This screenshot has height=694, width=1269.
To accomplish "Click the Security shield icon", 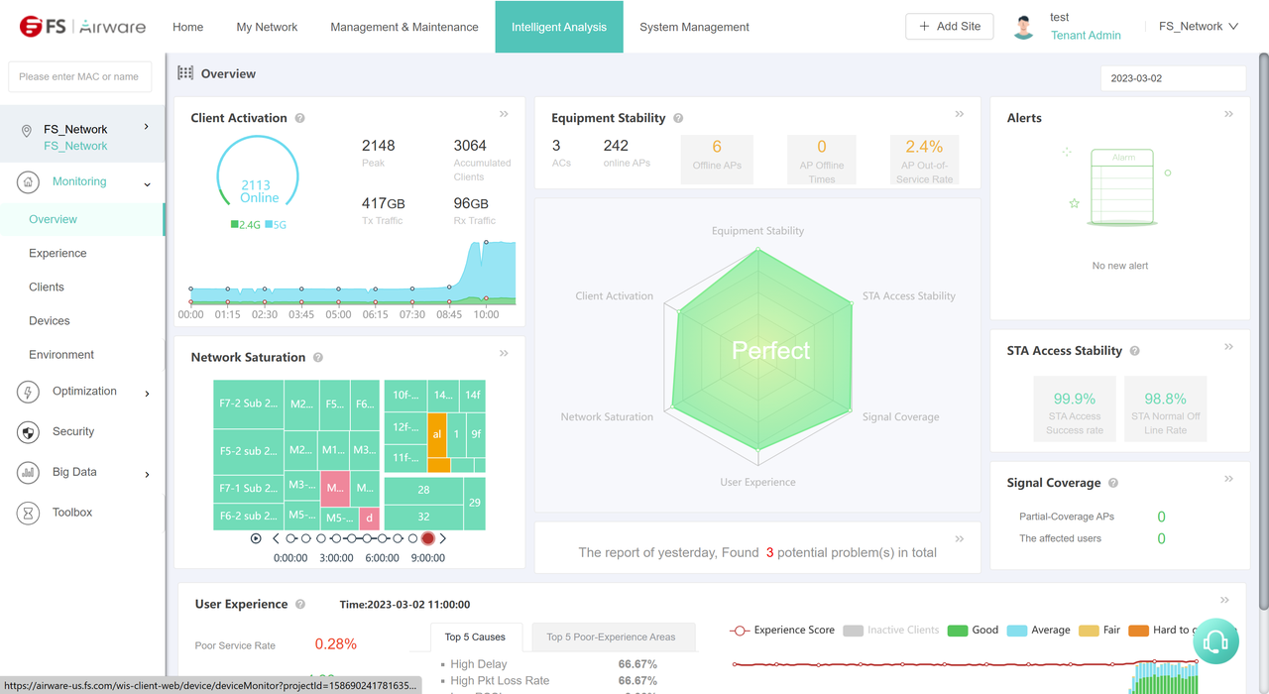I will pos(29,432).
